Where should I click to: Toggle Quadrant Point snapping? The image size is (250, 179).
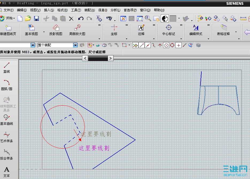(x=172, y=45)
